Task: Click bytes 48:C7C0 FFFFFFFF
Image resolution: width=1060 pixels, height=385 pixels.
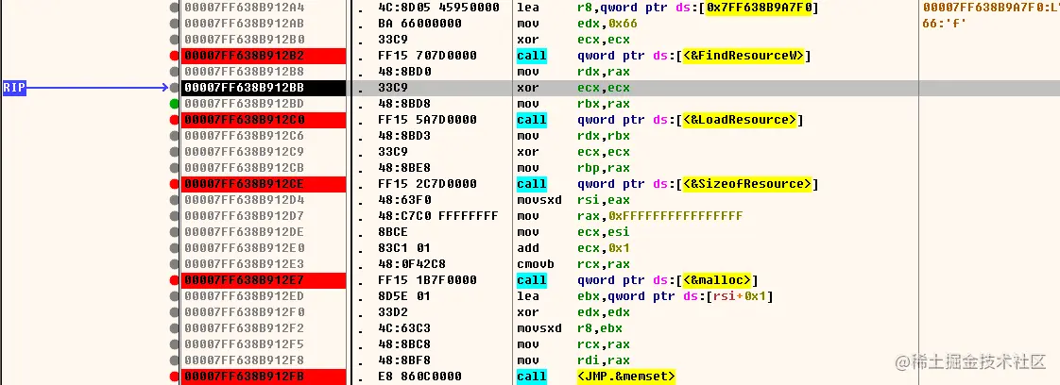Action: 438,216
